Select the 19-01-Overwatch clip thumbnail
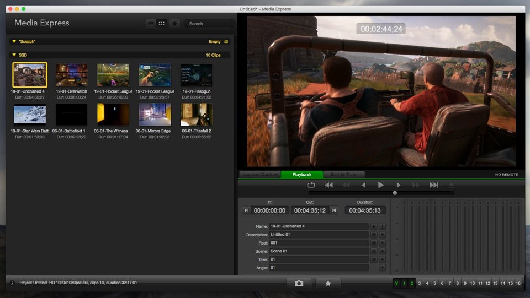Viewport: 530px width, 298px height. coord(71,75)
